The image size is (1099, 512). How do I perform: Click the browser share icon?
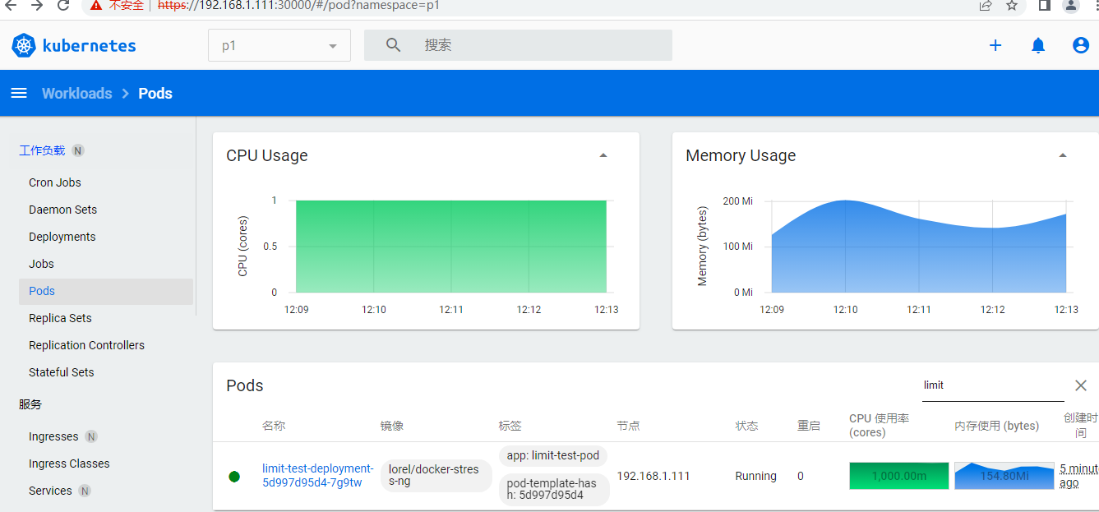tap(986, 6)
